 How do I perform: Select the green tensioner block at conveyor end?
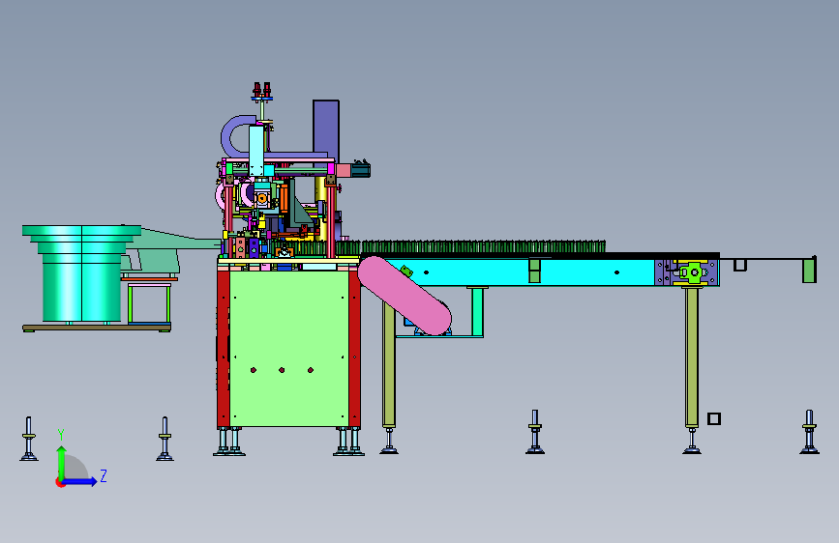[x=694, y=272]
